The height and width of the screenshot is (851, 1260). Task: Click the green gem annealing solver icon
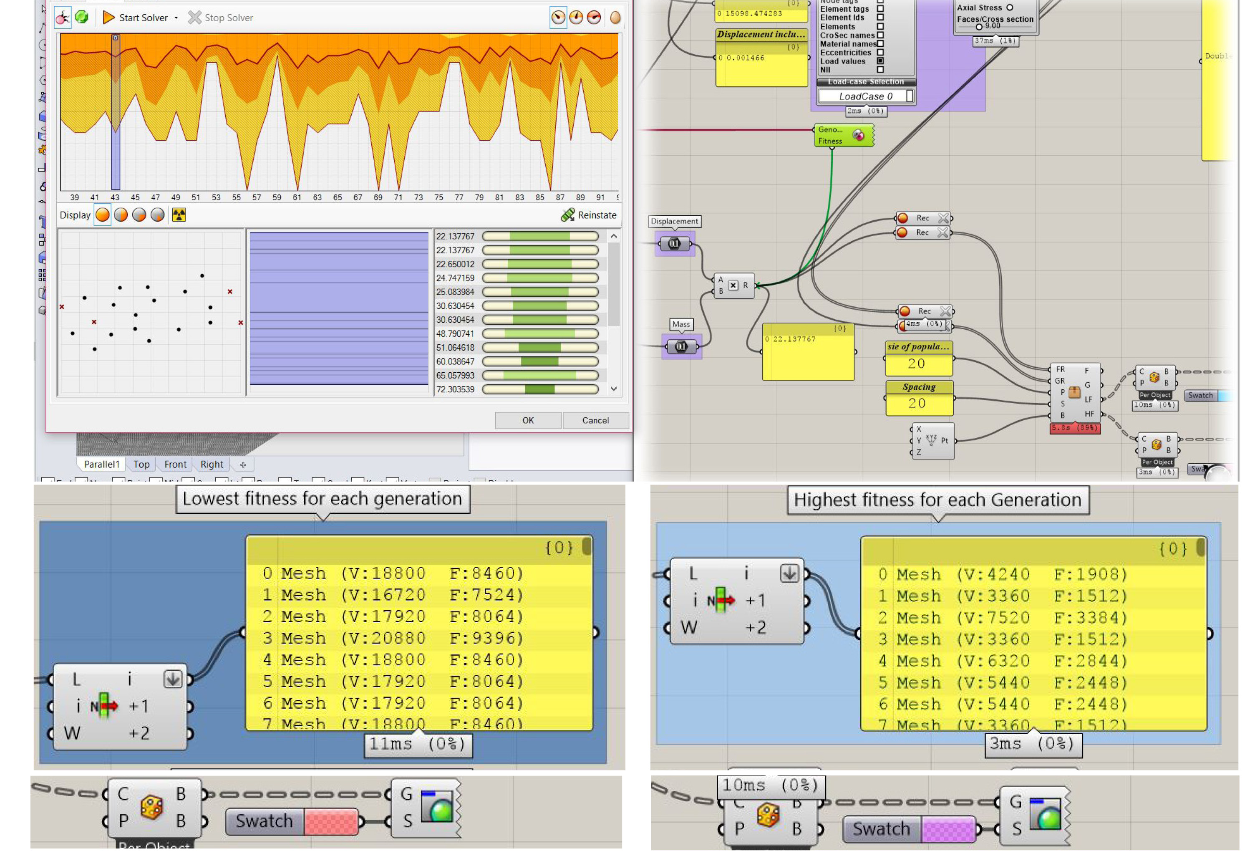pyautogui.click(x=82, y=18)
